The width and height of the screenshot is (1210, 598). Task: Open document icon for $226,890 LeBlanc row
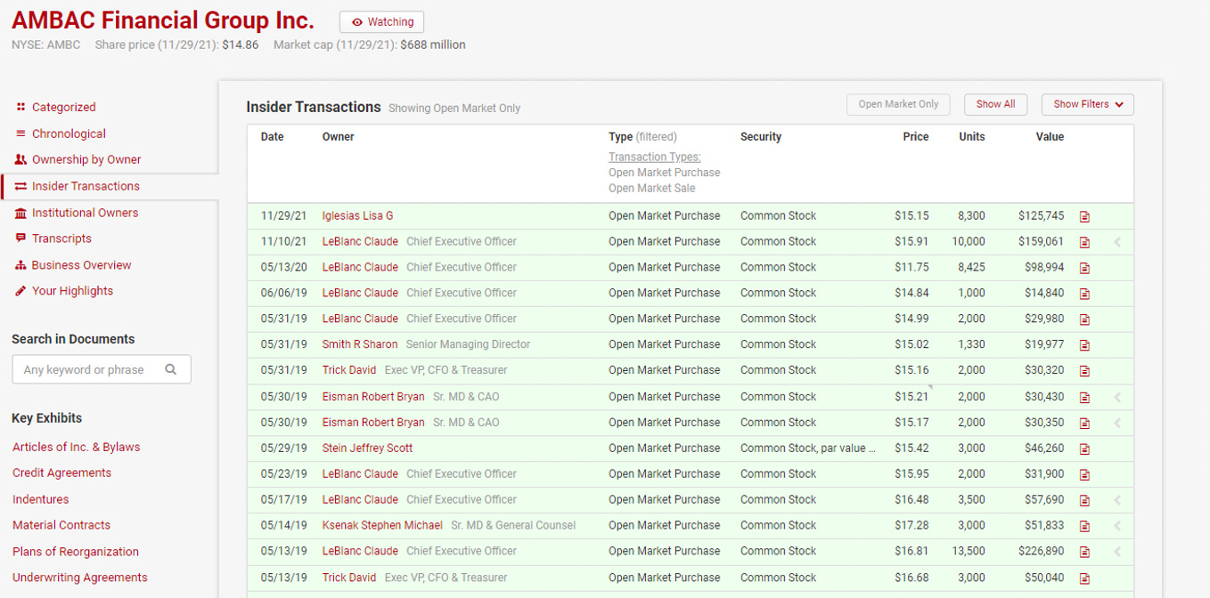click(x=1084, y=553)
